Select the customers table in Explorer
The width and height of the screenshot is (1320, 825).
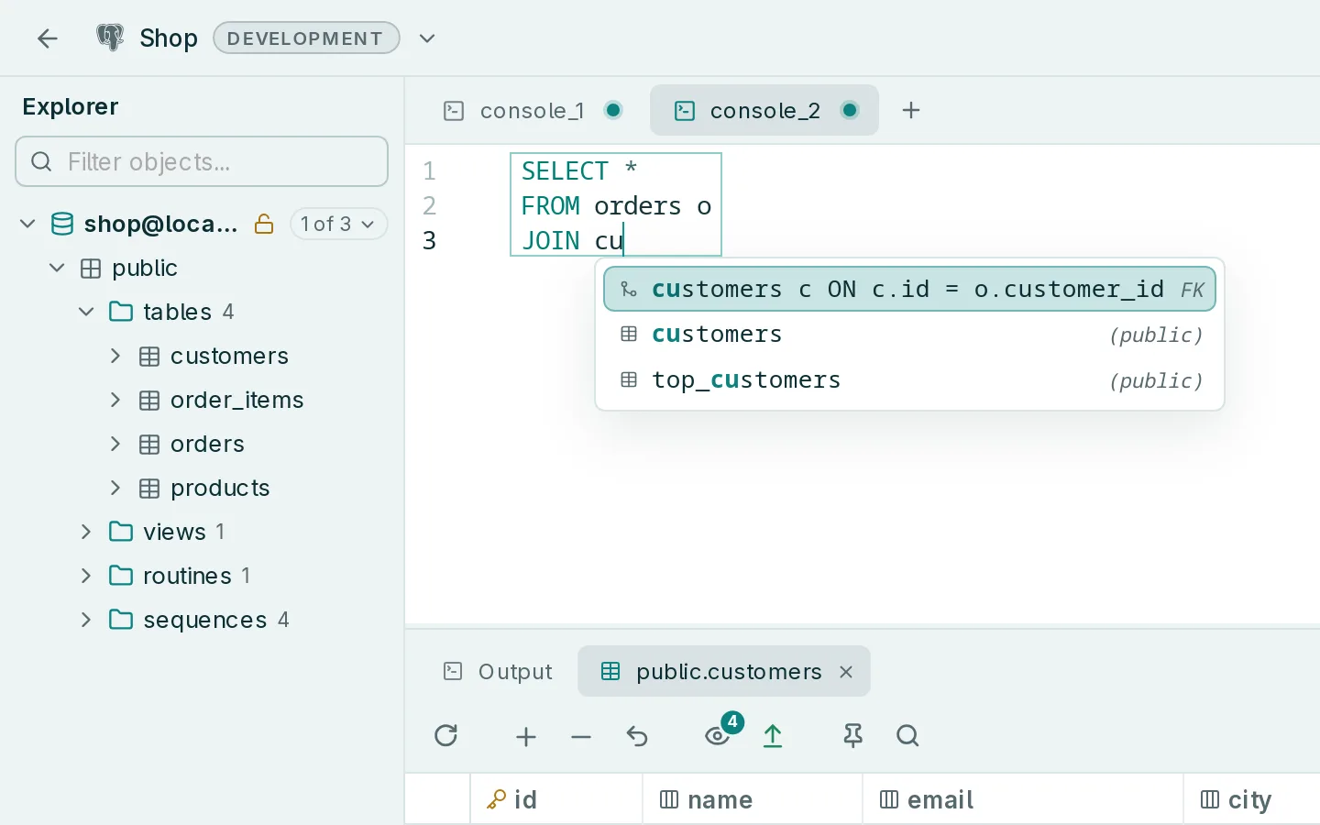point(229,356)
